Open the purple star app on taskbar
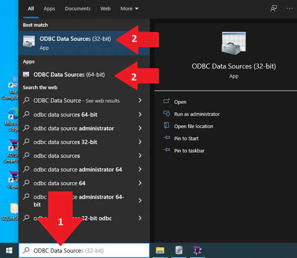 click(x=197, y=251)
